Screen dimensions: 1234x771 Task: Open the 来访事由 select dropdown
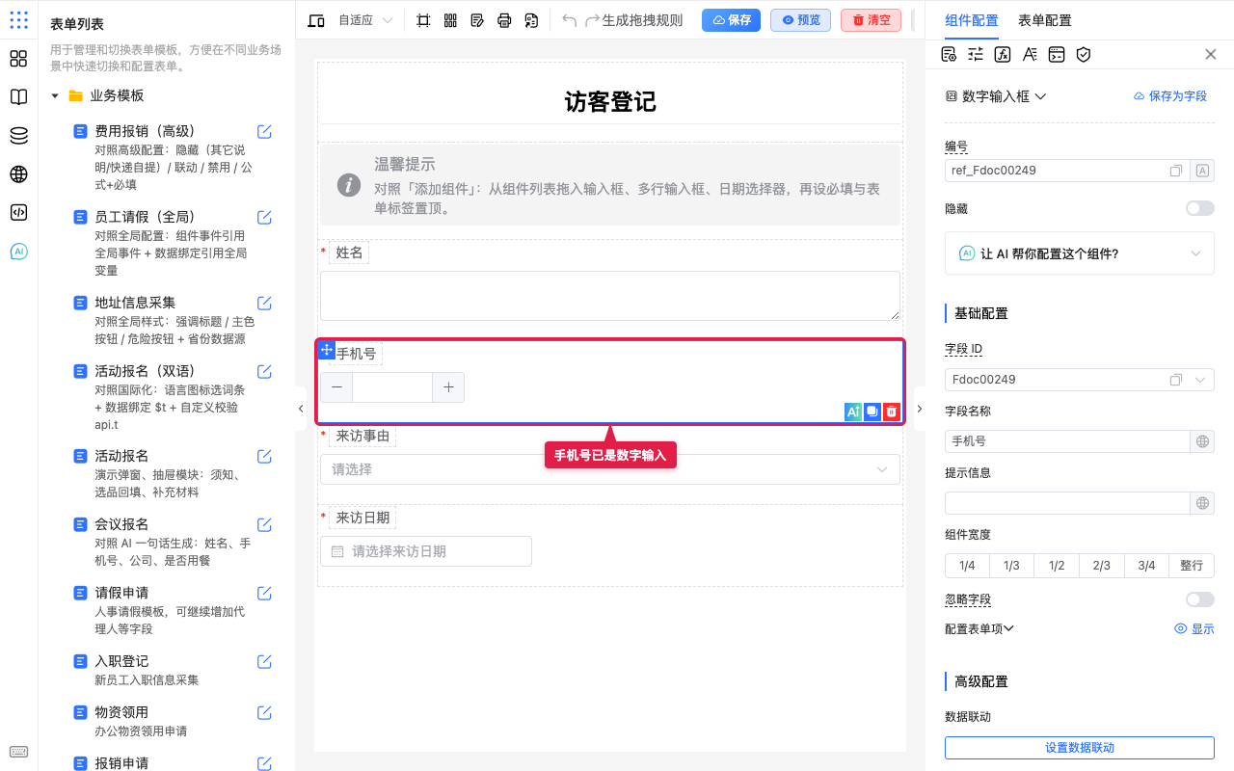coord(610,469)
